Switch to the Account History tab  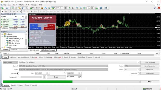click(x=24, y=57)
